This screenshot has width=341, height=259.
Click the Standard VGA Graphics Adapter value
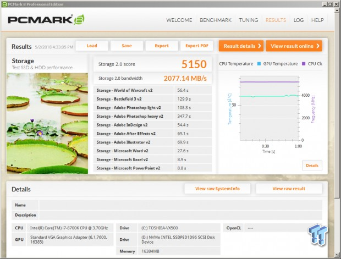69,239
